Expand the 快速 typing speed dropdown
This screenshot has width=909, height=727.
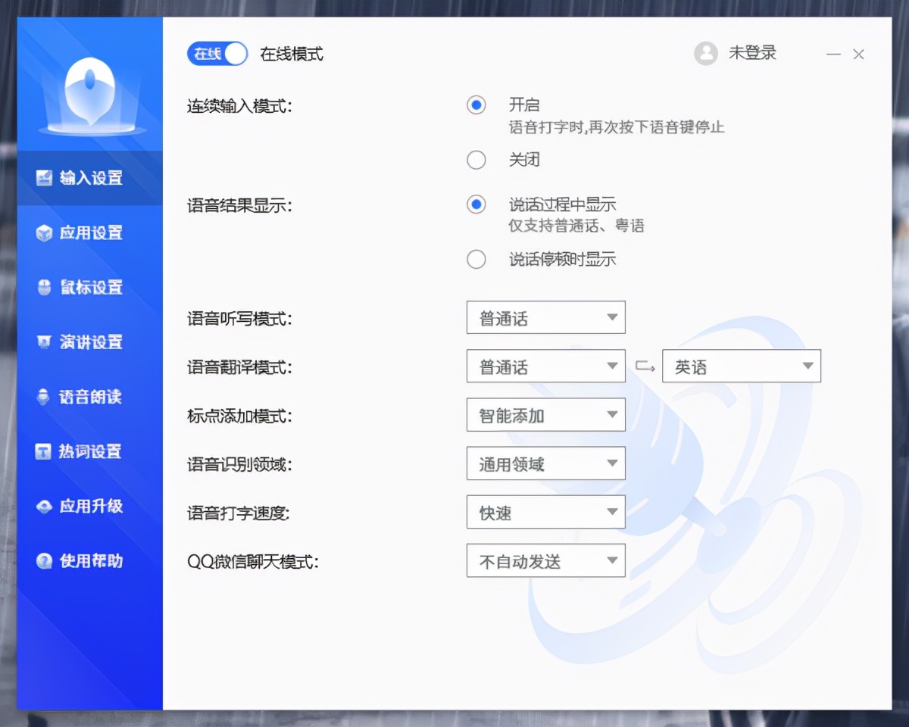click(546, 512)
